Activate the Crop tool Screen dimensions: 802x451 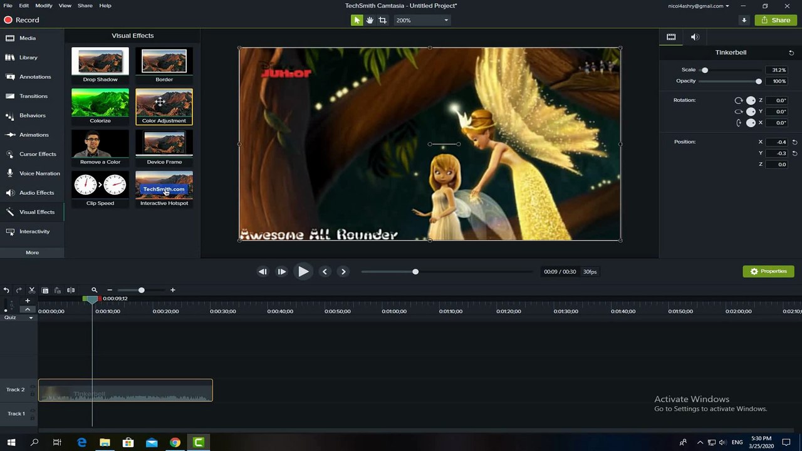[382, 20]
